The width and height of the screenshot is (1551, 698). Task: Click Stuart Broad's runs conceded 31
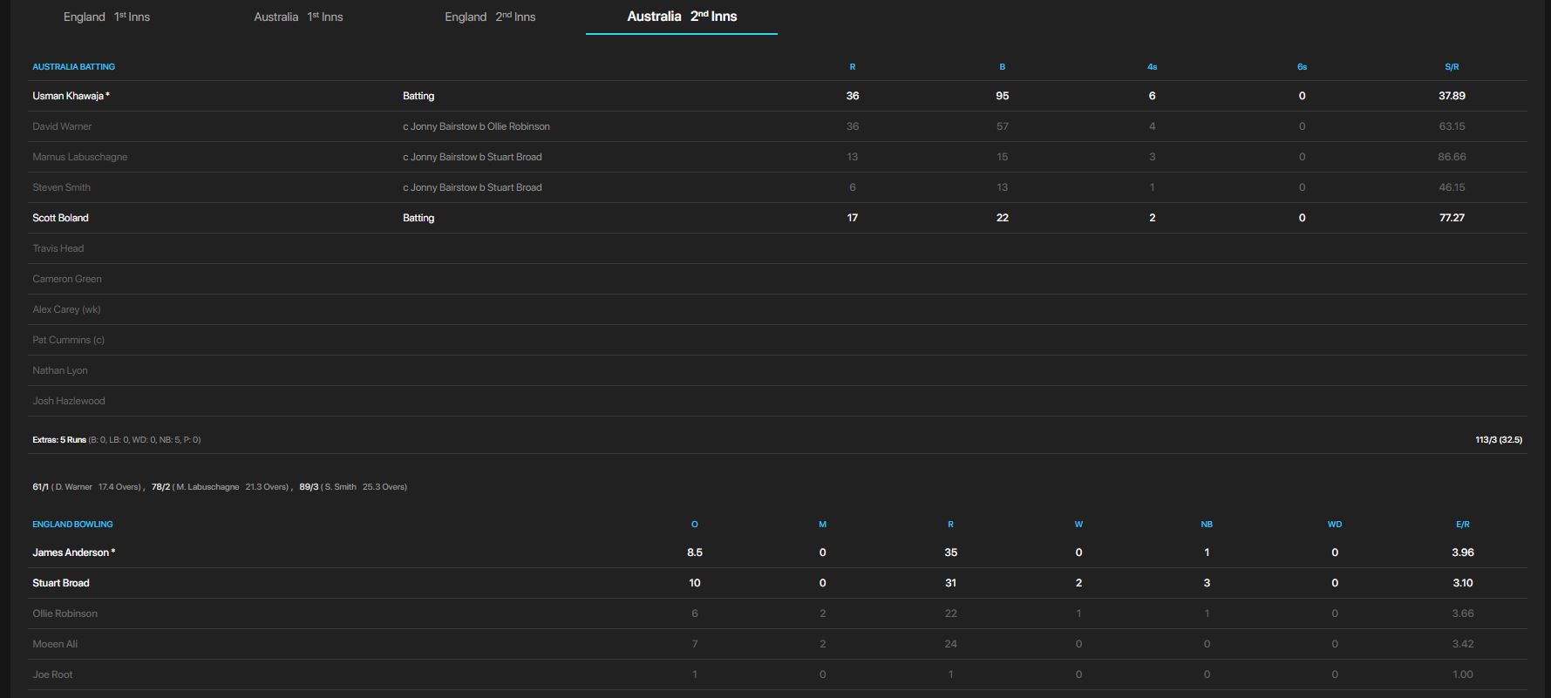click(x=950, y=583)
